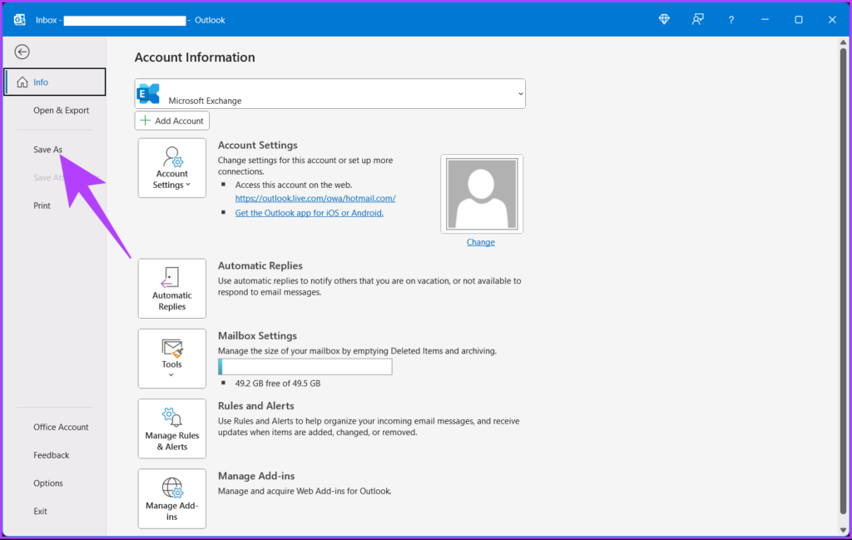The image size is (852, 540).
Task: Open the Automatic Replies button
Action: pos(171,289)
